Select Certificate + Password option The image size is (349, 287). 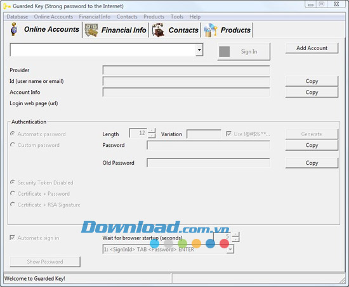tap(13, 193)
